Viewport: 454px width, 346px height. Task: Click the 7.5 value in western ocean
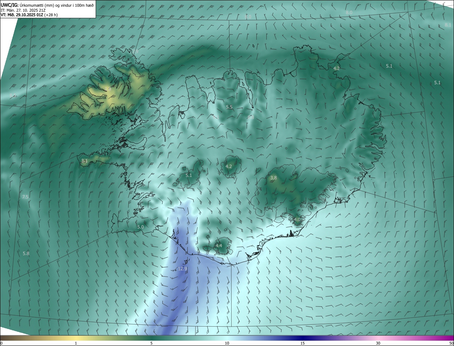(x=25, y=197)
